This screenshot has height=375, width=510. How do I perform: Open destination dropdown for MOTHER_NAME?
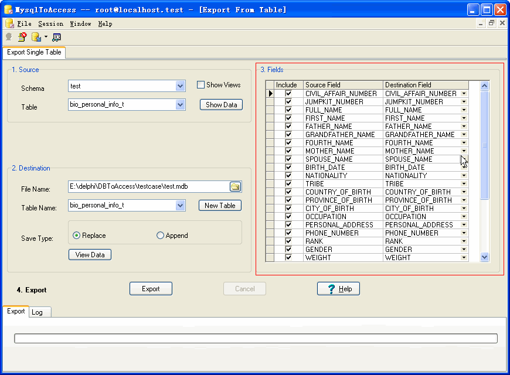pyautogui.click(x=464, y=151)
